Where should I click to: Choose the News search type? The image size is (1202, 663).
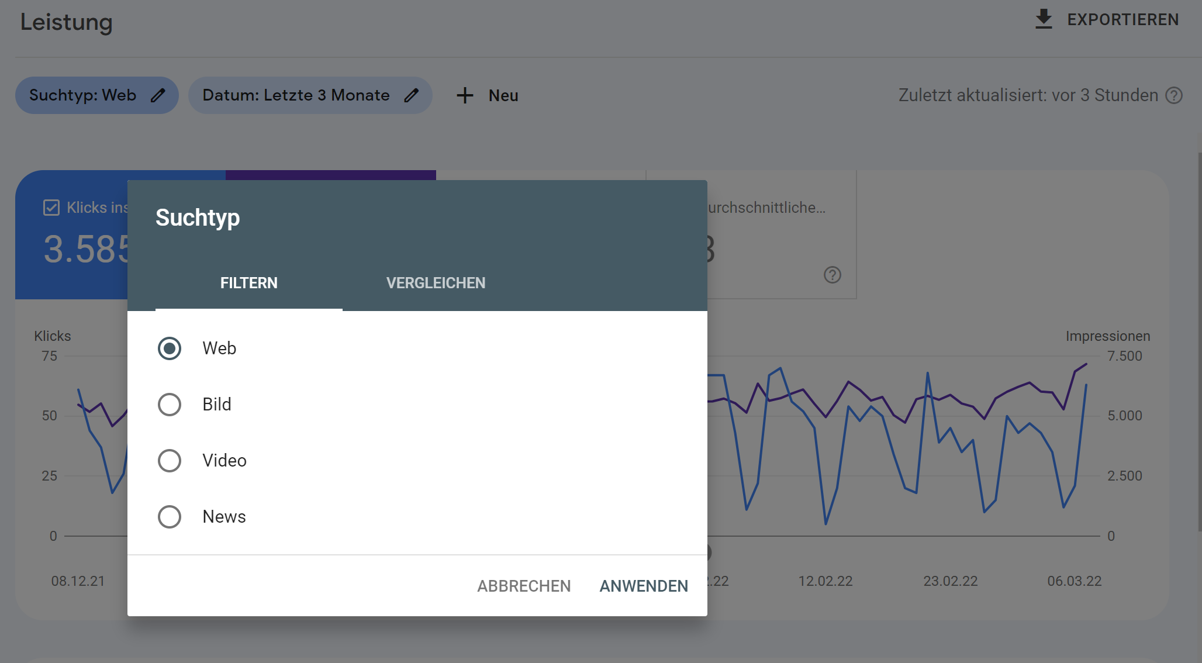(170, 517)
